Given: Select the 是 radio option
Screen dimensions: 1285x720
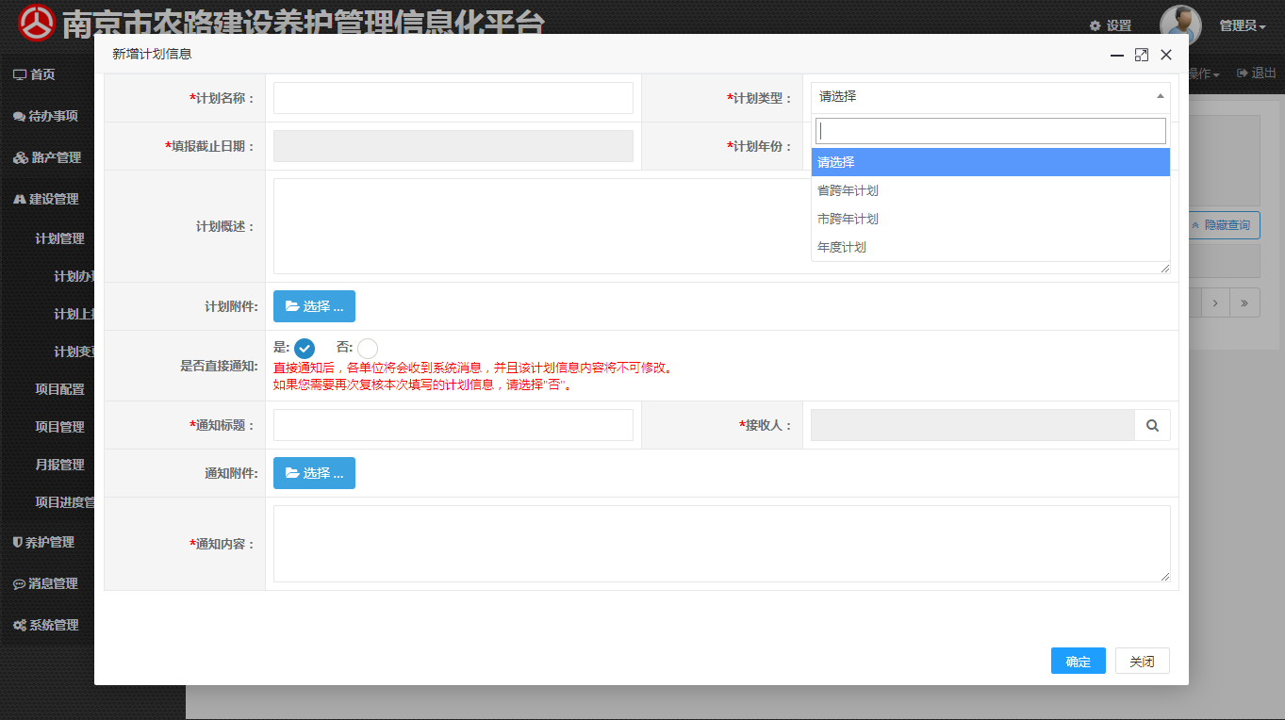Looking at the screenshot, I should 304,348.
